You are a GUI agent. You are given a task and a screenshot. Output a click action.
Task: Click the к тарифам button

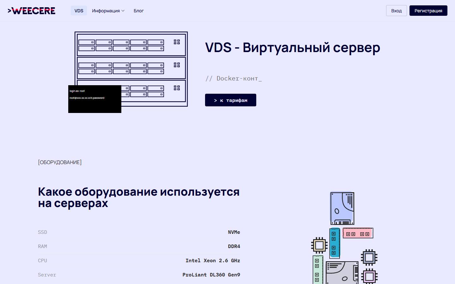click(x=231, y=100)
